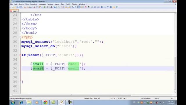
Task: Toggle synchronize vertical scrolling icon
Action: [x=66, y=7]
